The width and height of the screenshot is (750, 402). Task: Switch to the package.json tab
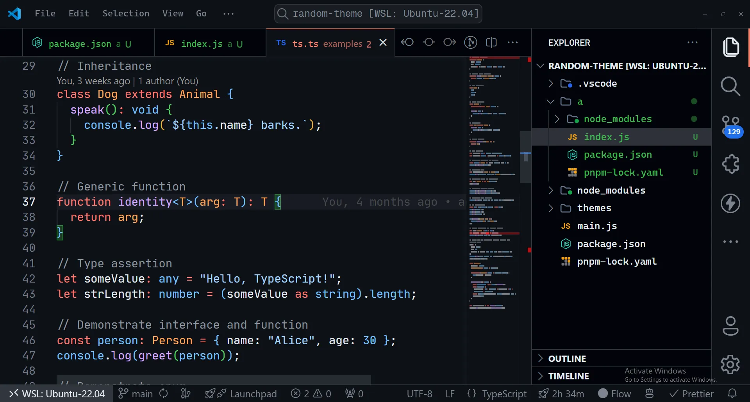89,43
